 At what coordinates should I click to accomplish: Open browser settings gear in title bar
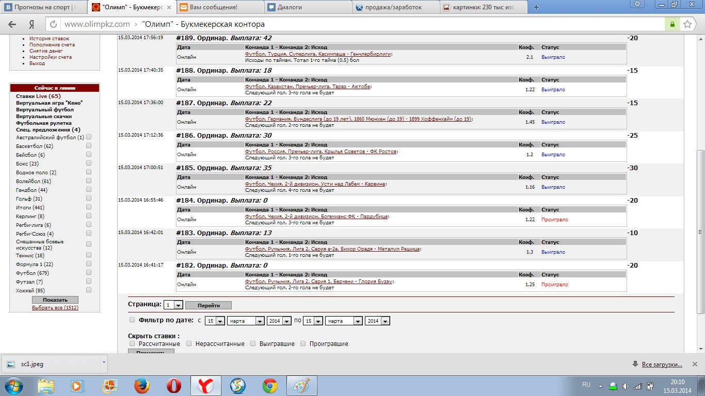coord(637,4)
